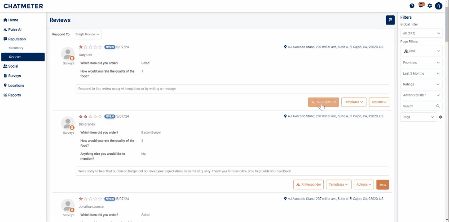Open the notifications icon in the header
The height and width of the screenshot is (222, 449).
tap(421, 5)
